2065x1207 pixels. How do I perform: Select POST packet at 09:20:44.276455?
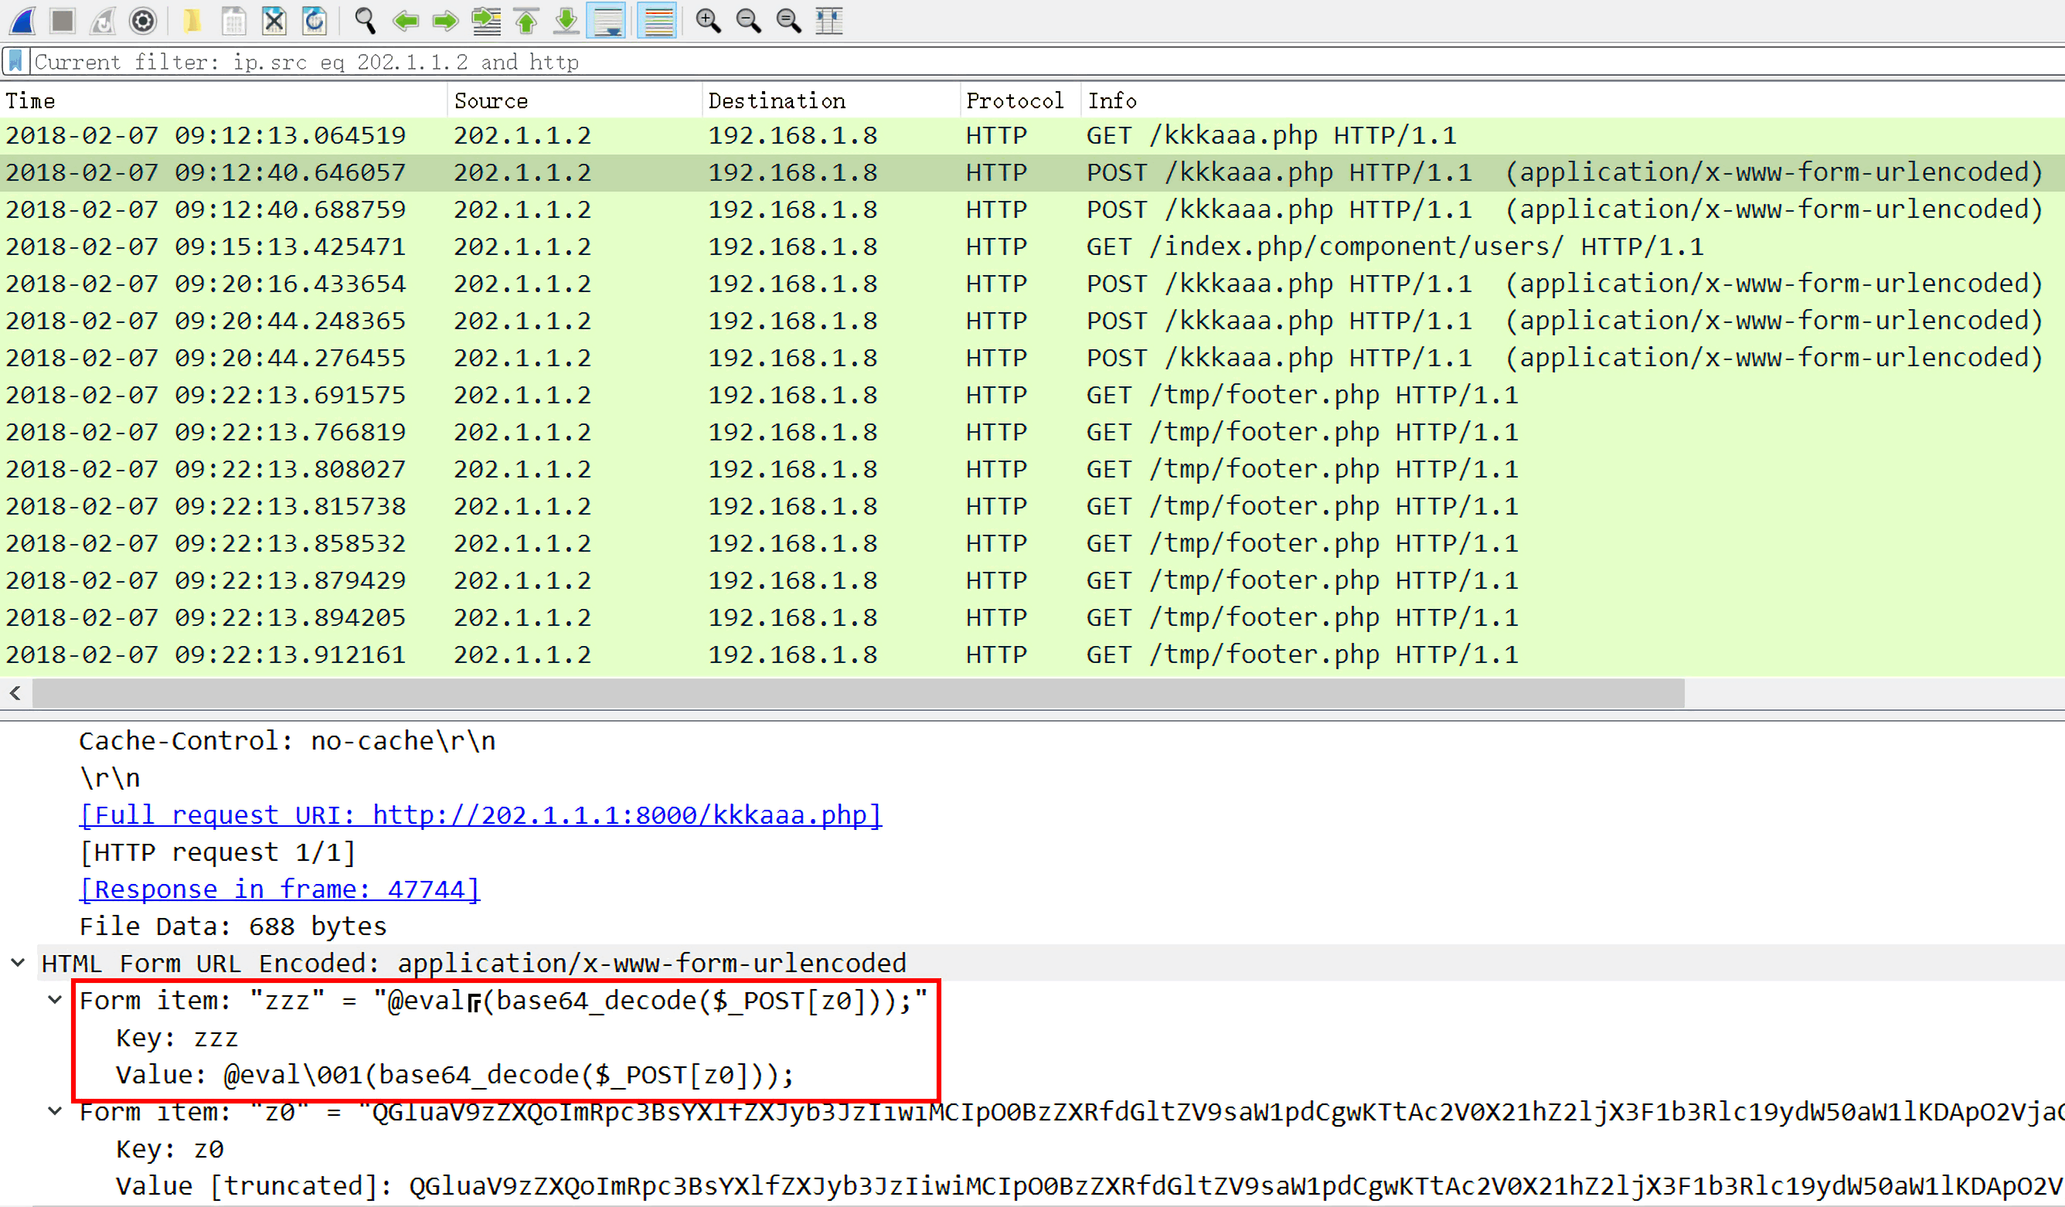click(x=1032, y=358)
